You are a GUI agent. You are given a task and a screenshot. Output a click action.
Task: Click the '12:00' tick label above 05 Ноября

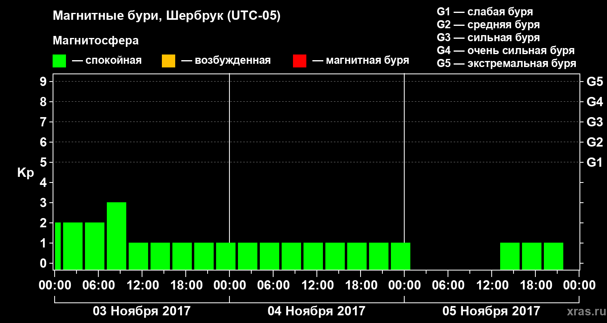tap(492, 285)
